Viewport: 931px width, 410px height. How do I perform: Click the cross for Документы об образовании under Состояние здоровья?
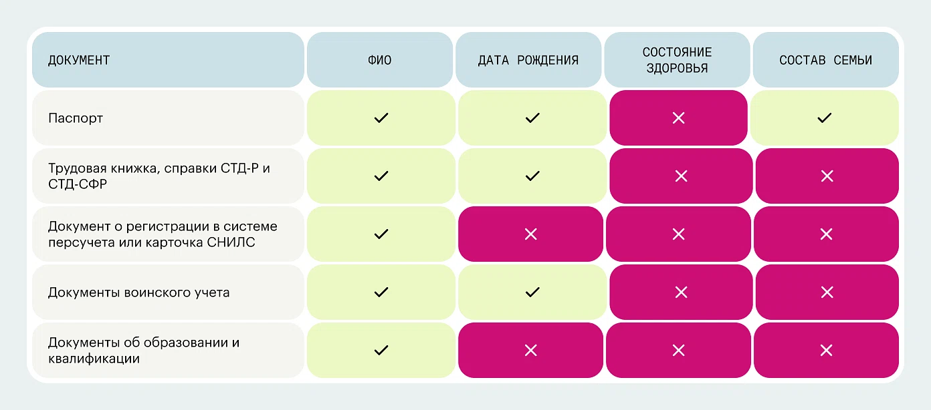(x=678, y=351)
